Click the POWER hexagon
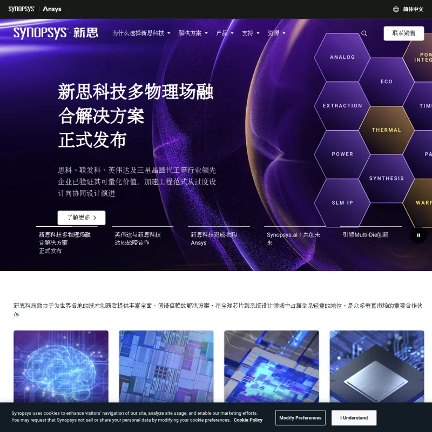The height and width of the screenshot is (432, 432). pos(342,154)
